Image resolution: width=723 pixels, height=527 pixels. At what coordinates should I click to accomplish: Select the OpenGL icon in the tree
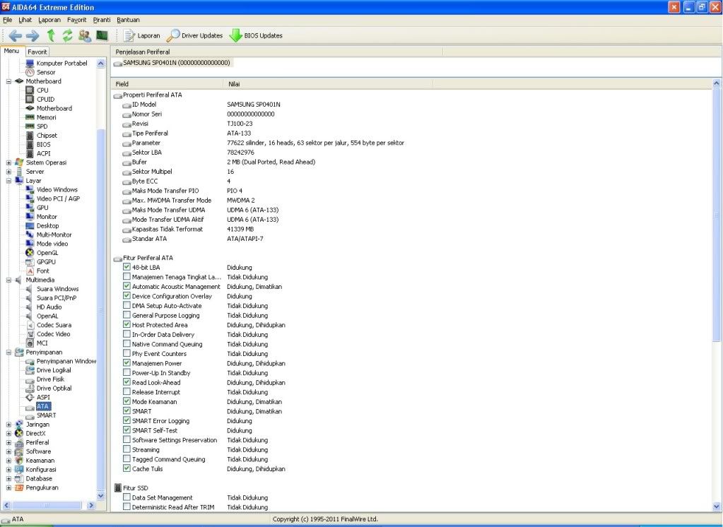30,253
